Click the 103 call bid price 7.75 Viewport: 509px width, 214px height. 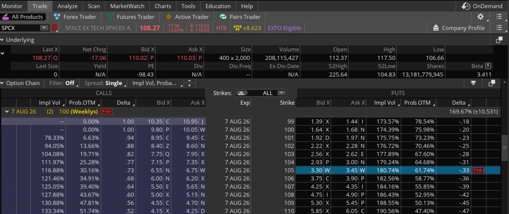click(x=157, y=154)
